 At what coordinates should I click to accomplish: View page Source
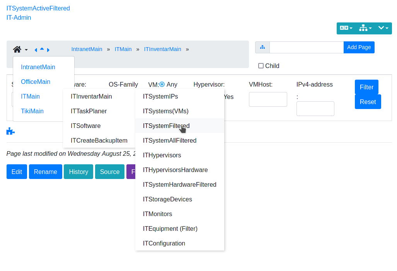coord(110,172)
